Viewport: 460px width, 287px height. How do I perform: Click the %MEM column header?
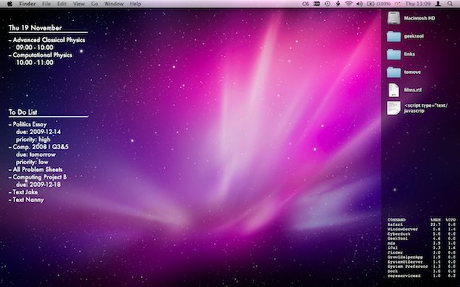coord(436,219)
